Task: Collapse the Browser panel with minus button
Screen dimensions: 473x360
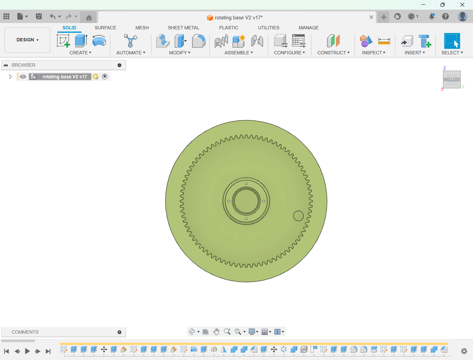Action: (119, 65)
